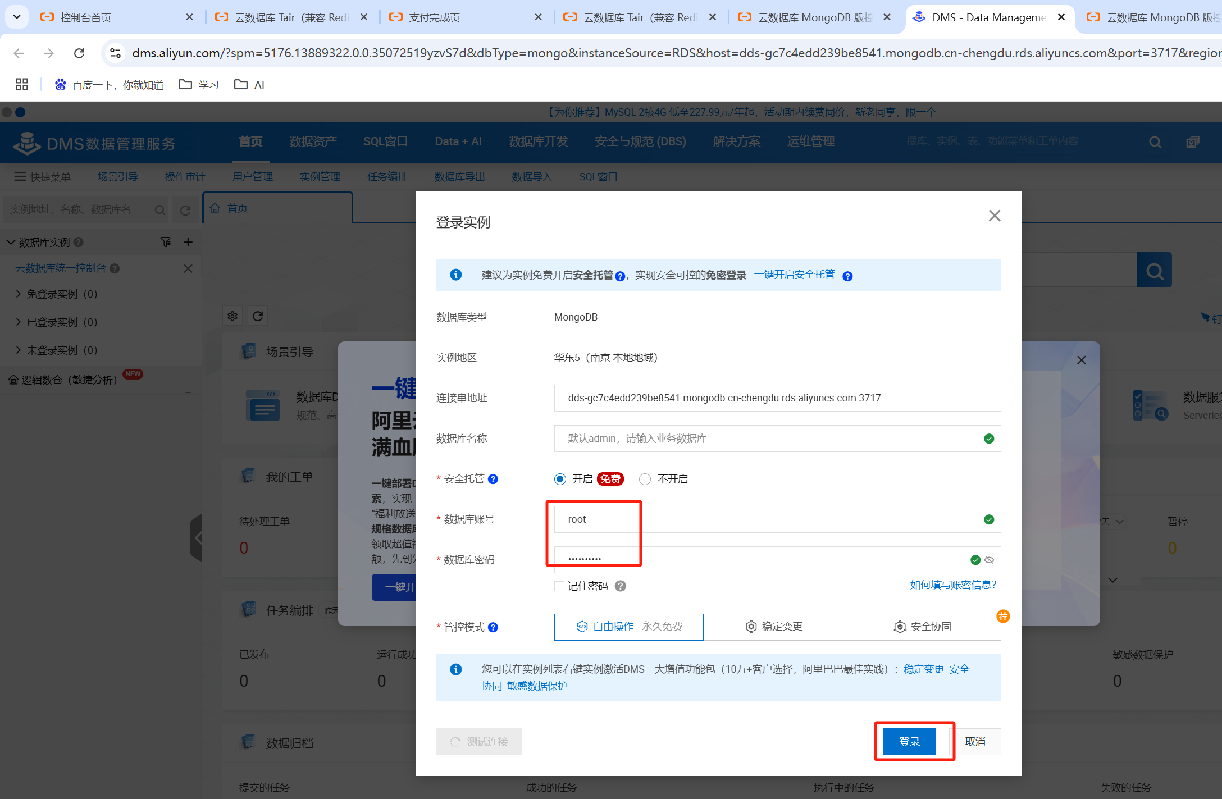Click the 首页 home tab icon
This screenshot has height=799, width=1222.
coord(215,208)
